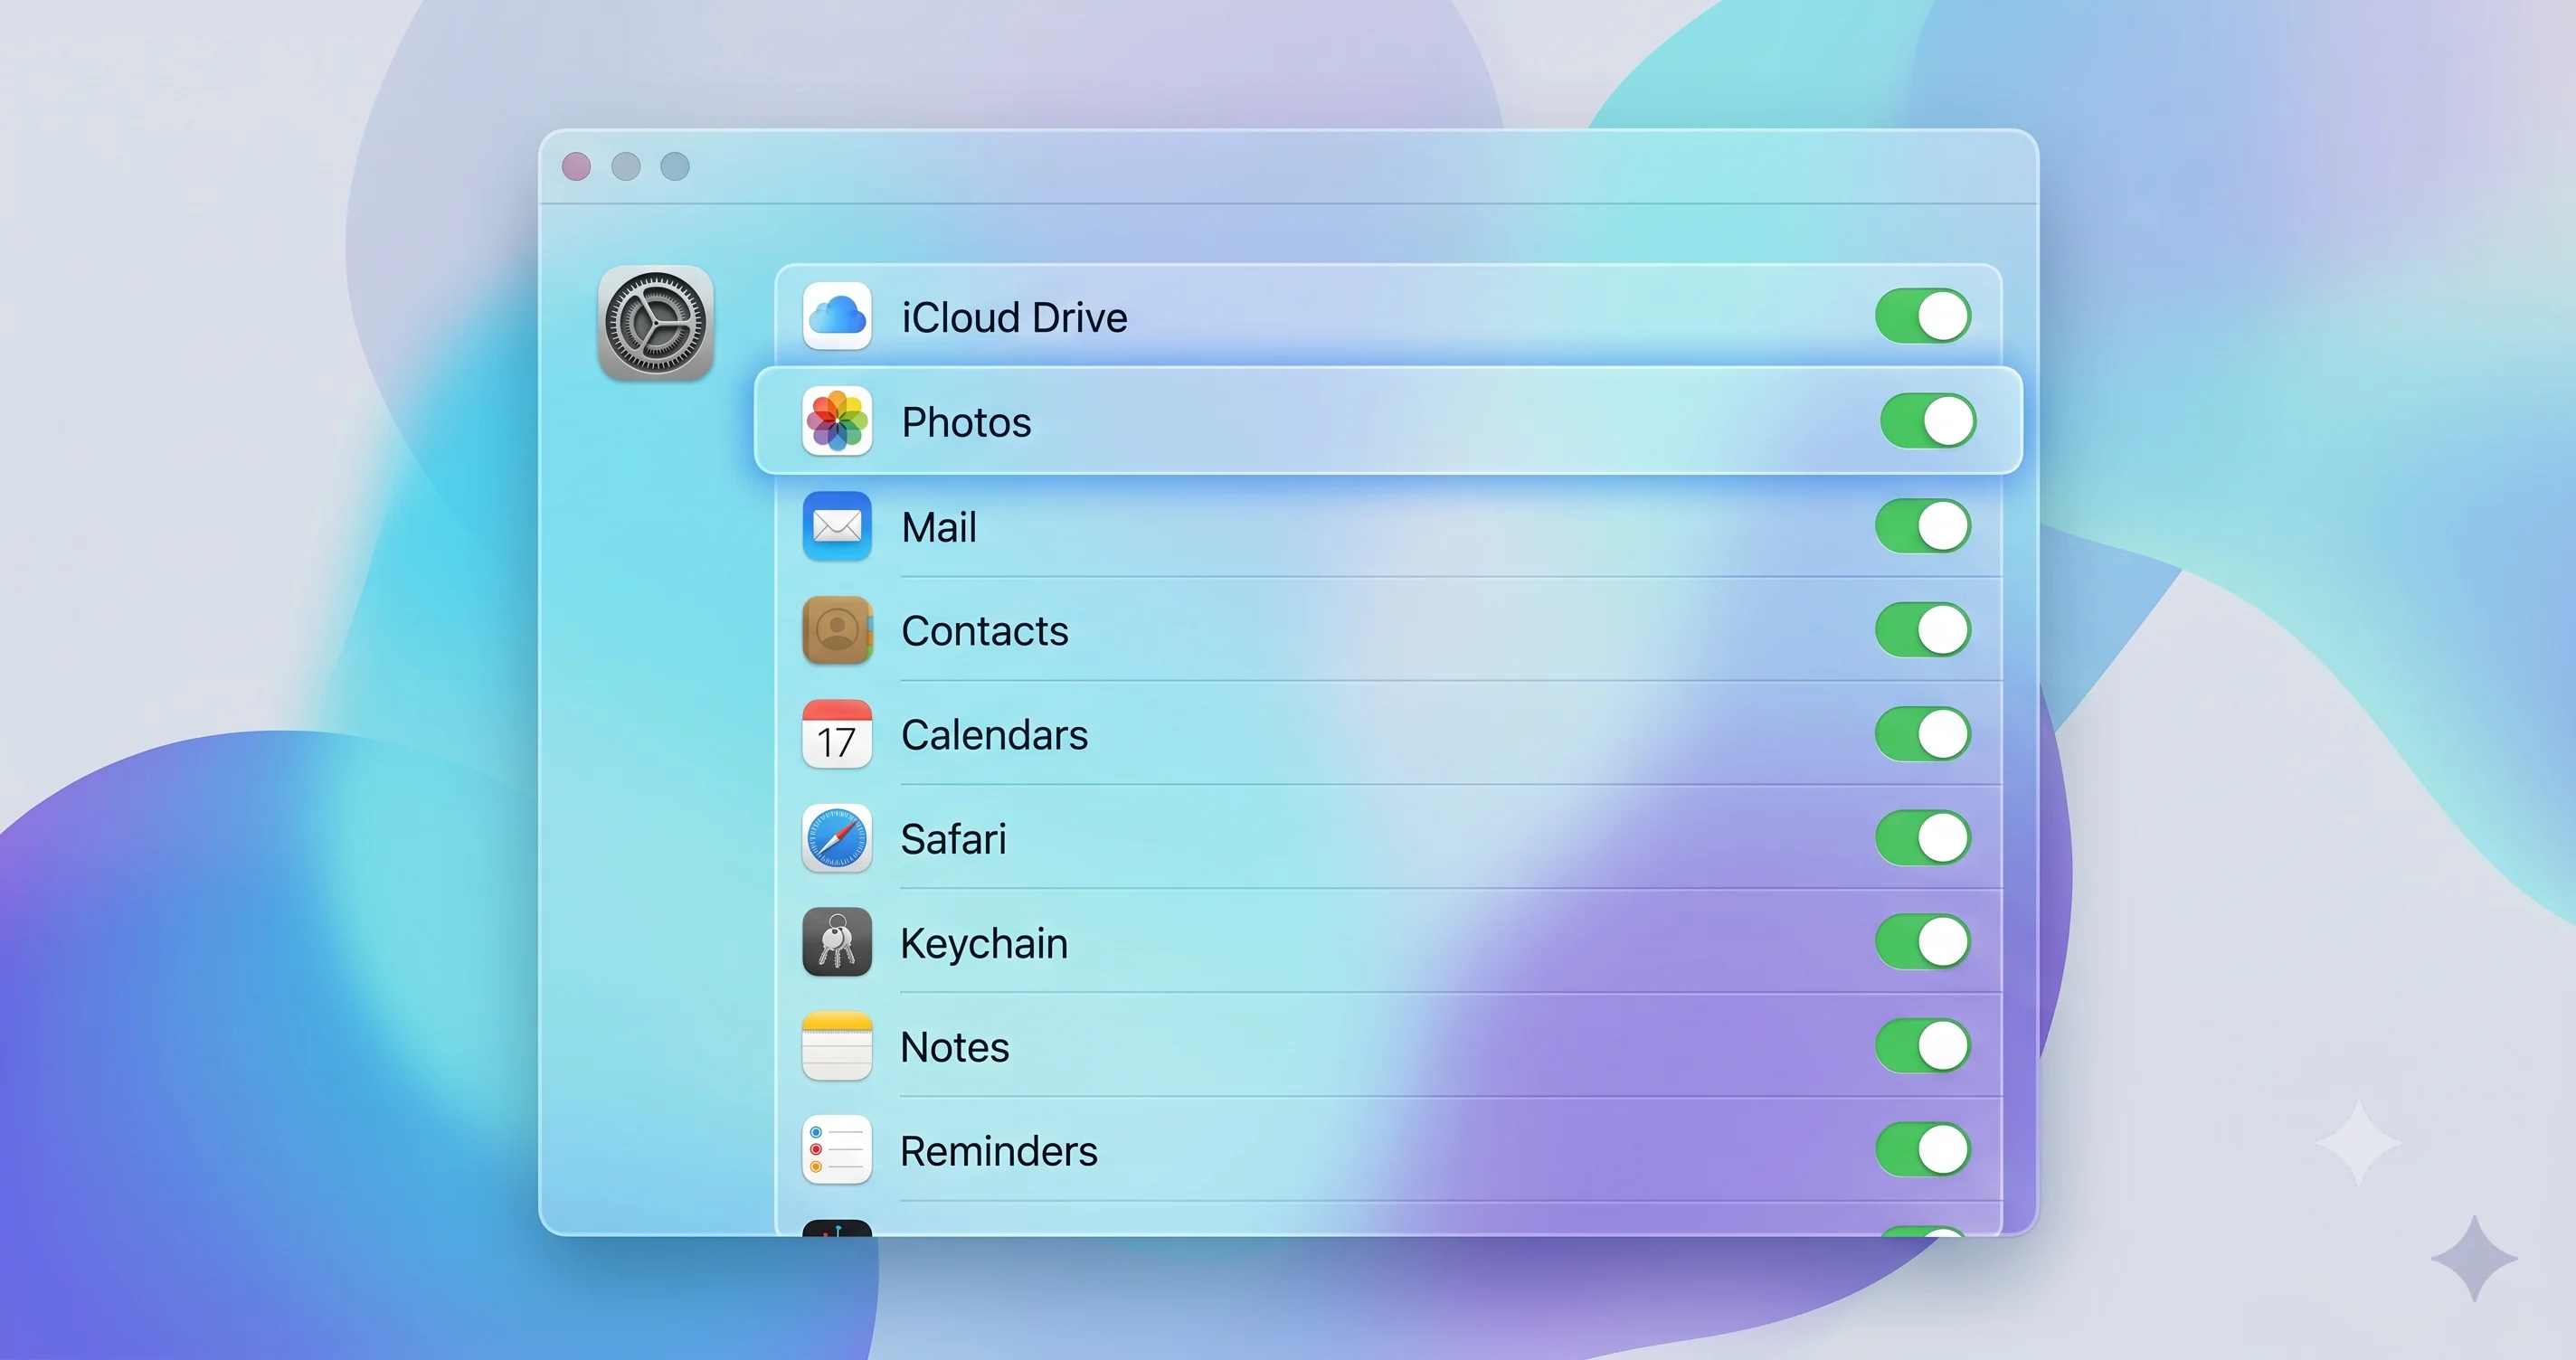This screenshot has height=1360, width=2576.
Task: Switch off the Reminders toggle
Action: coord(1923,1150)
